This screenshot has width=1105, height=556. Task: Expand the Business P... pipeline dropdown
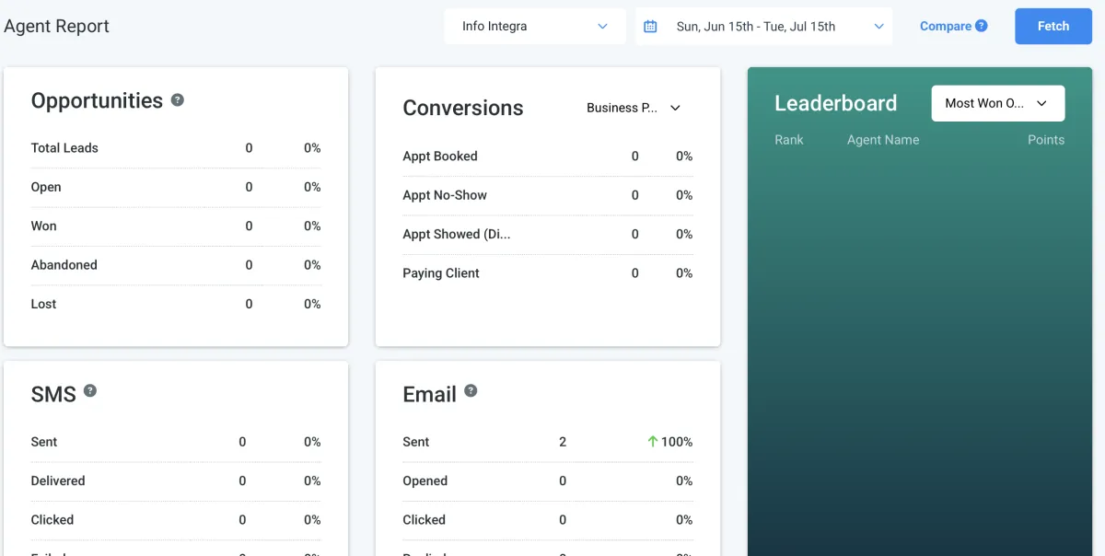pos(634,108)
